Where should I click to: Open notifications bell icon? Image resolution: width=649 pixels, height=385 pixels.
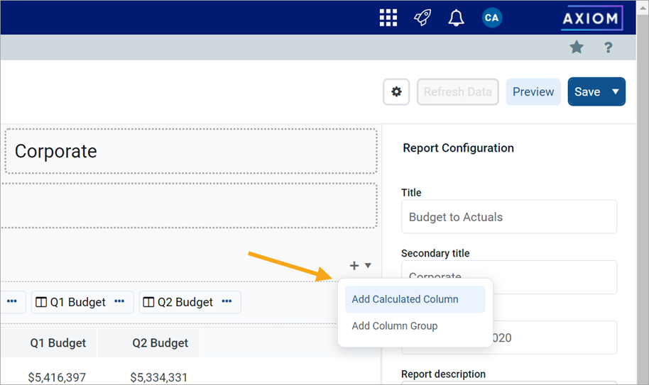456,18
